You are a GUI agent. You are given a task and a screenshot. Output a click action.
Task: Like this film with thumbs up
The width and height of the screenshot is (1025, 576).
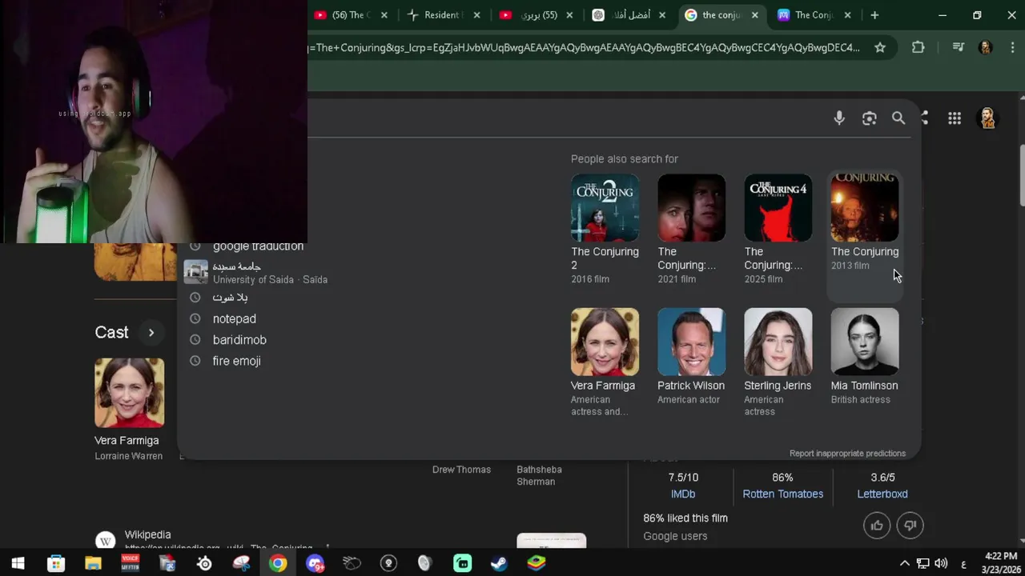point(877,526)
